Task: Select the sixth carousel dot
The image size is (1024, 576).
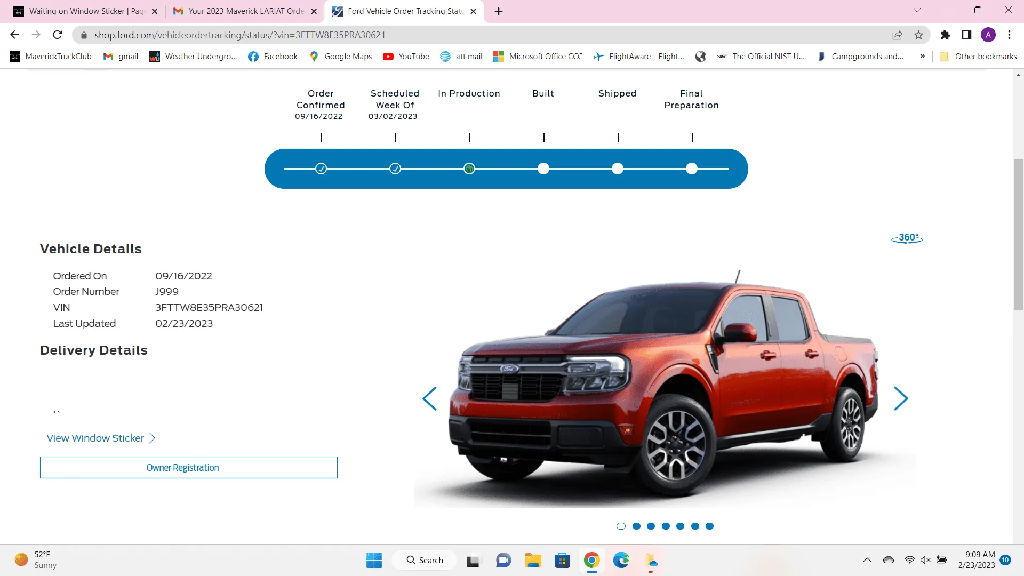Action: click(x=695, y=526)
